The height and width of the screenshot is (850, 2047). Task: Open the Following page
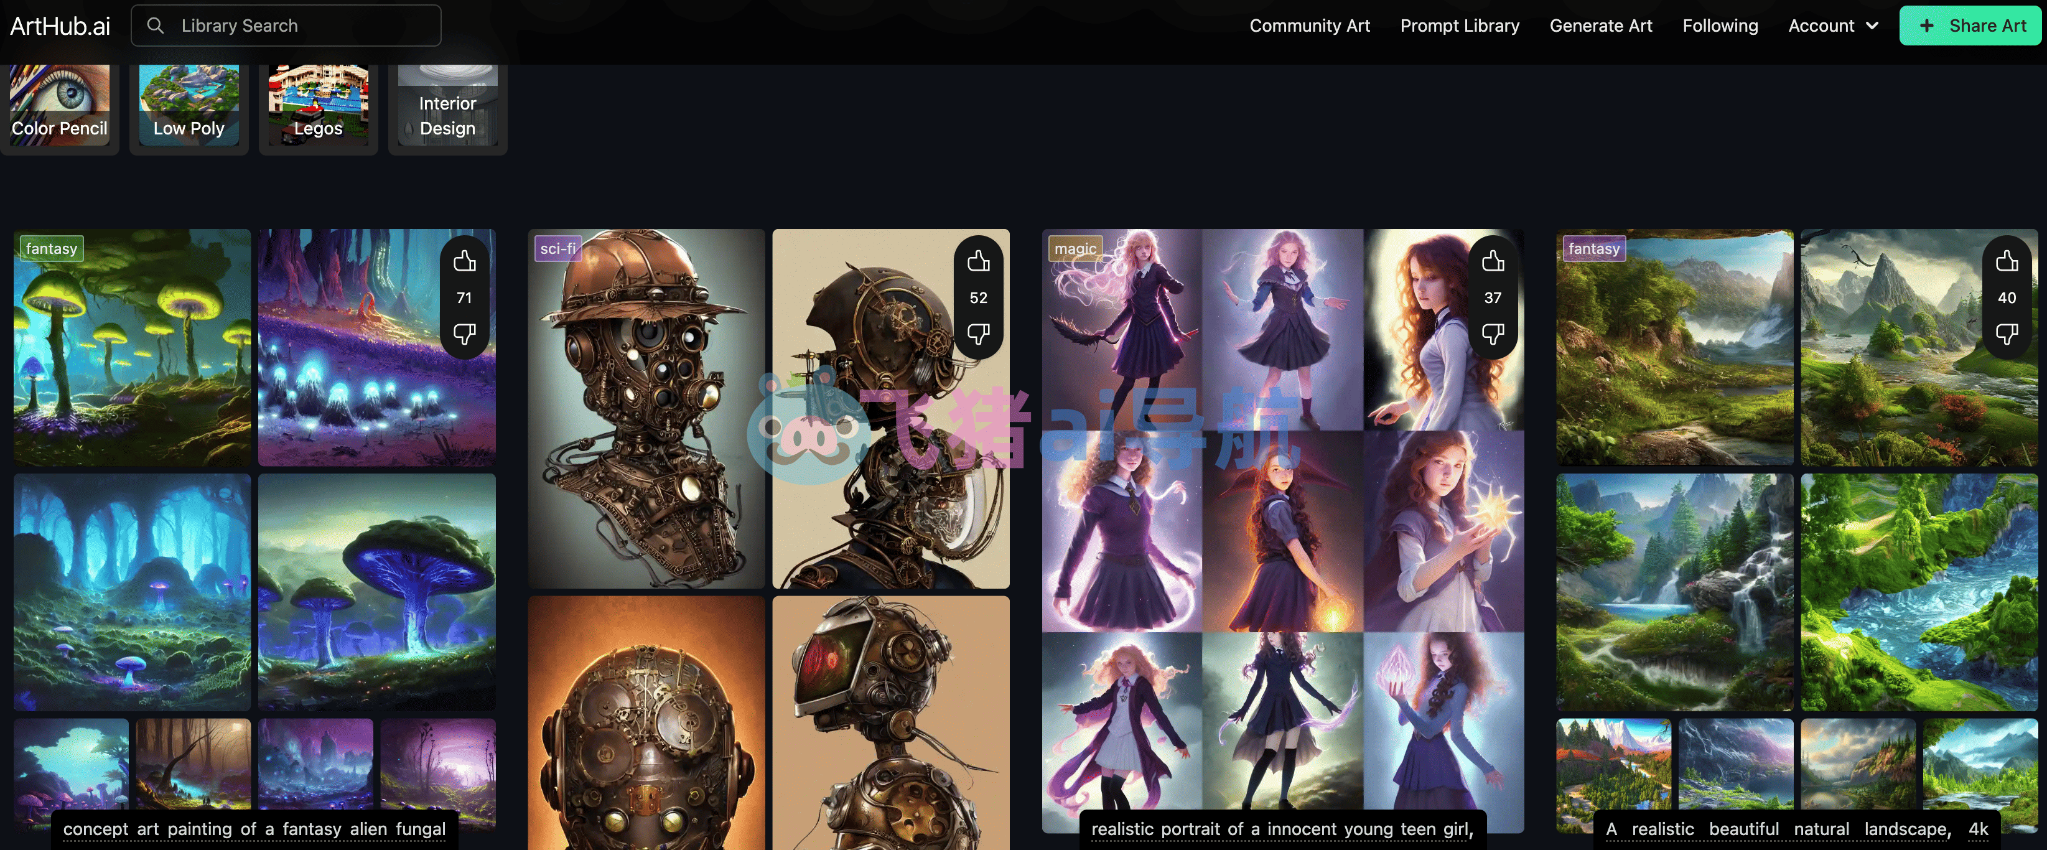(x=1720, y=26)
